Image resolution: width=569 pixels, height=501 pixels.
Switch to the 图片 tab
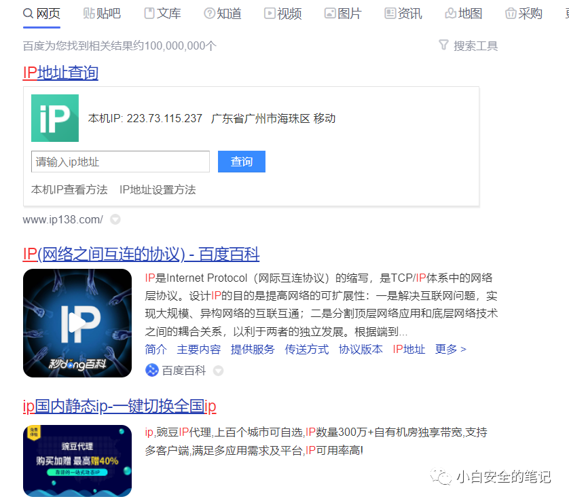tap(344, 14)
